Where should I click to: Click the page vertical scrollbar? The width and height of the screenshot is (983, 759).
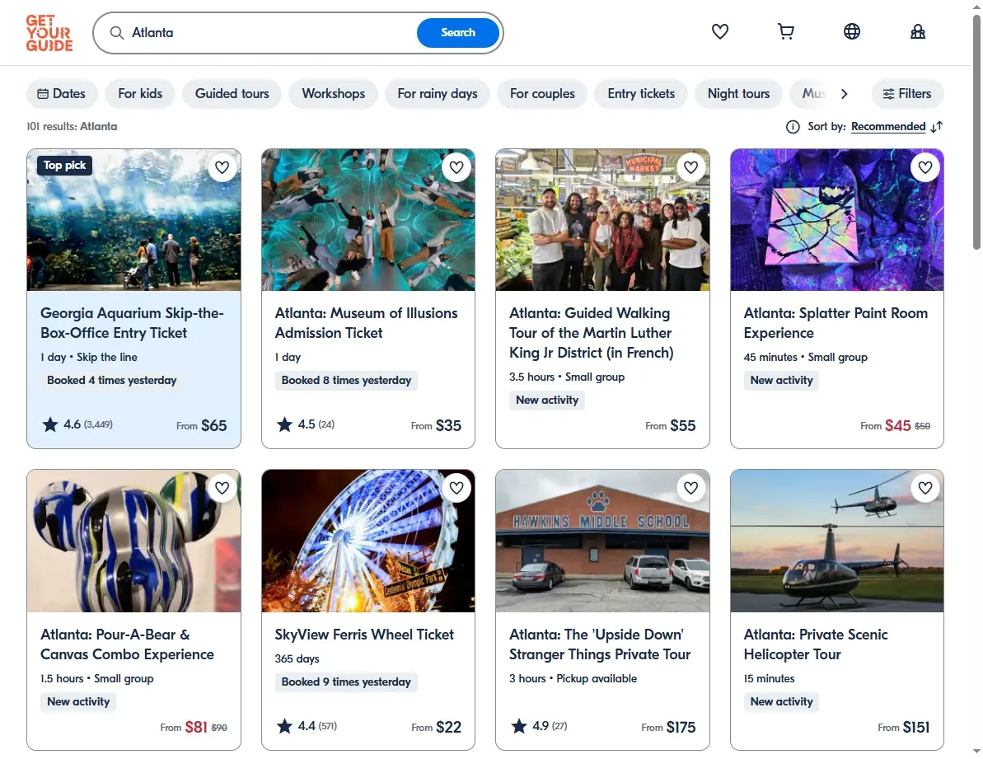pyautogui.click(x=976, y=133)
